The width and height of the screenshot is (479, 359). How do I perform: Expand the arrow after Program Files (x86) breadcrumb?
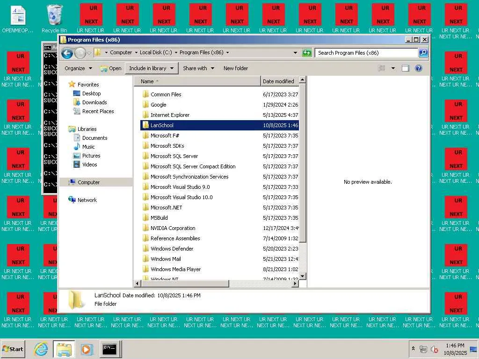click(x=228, y=52)
